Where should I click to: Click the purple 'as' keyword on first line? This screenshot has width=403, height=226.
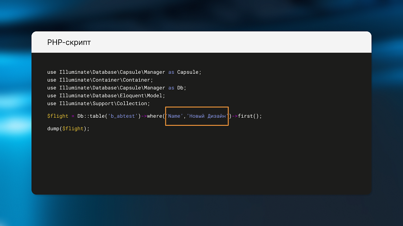pyautogui.click(x=171, y=72)
